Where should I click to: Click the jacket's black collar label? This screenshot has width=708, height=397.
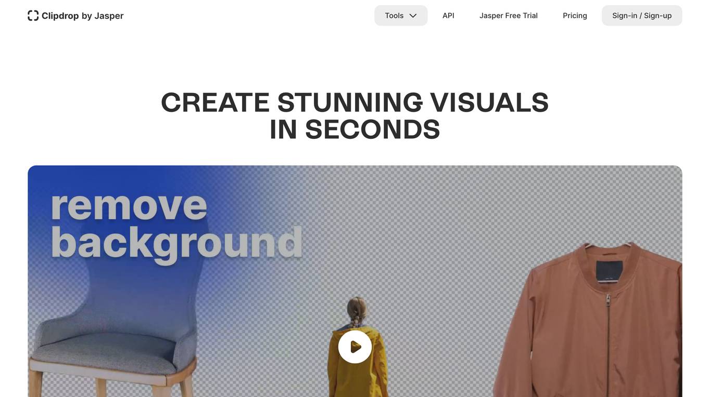[x=609, y=271]
